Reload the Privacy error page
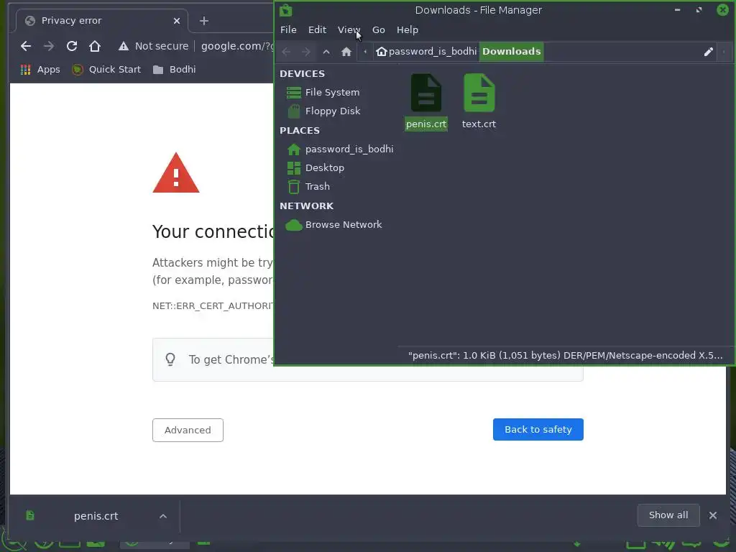Image resolution: width=736 pixels, height=552 pixels. tap(71, 46)
